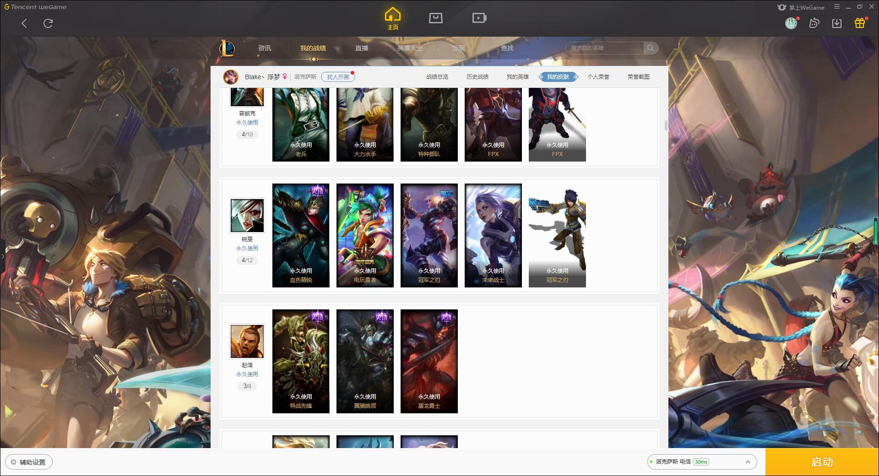Select the 我的皮肤 sub-tab
Screen dimensions: 879x476
pos(558,77)
